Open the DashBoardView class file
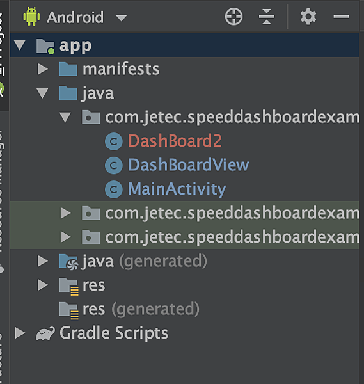The height and width of the screenshot is (384, 364). click(189, 165)
